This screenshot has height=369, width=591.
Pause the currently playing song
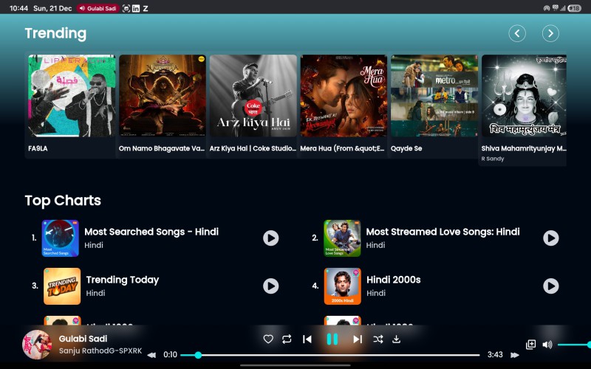332,339
